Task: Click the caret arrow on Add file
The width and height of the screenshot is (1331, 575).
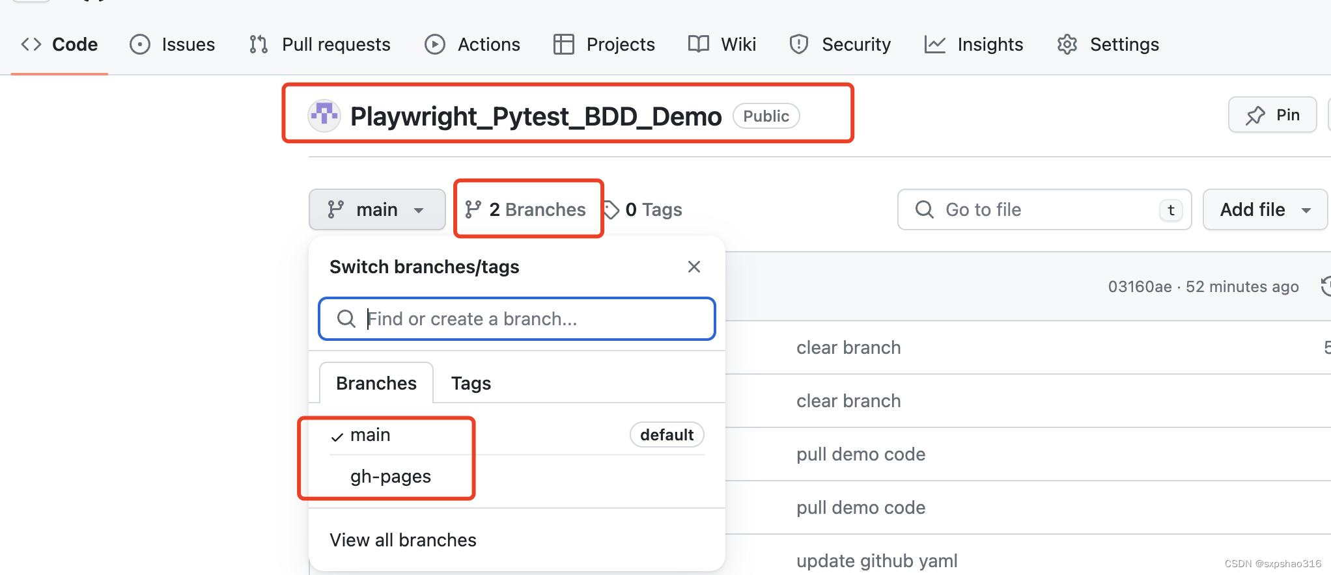Action: coord(1306,210)
